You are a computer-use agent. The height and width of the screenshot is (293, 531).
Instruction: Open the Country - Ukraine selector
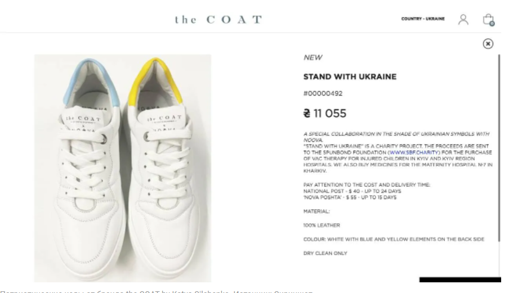pyautogui.click(x=422, y=19)
